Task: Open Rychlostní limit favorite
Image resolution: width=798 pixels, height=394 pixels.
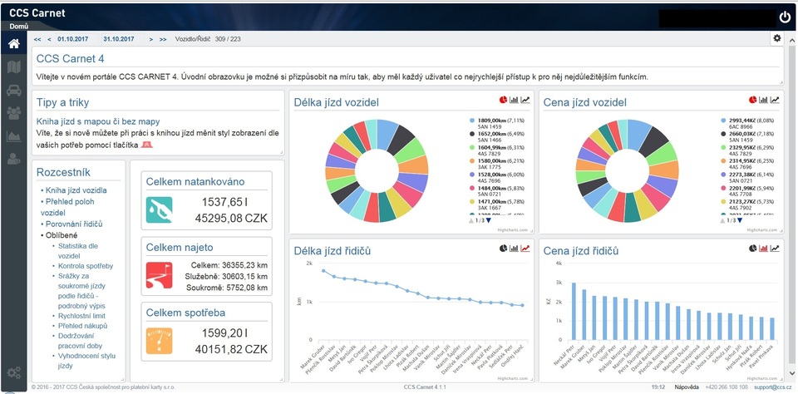Action: [x=82, y=316]
